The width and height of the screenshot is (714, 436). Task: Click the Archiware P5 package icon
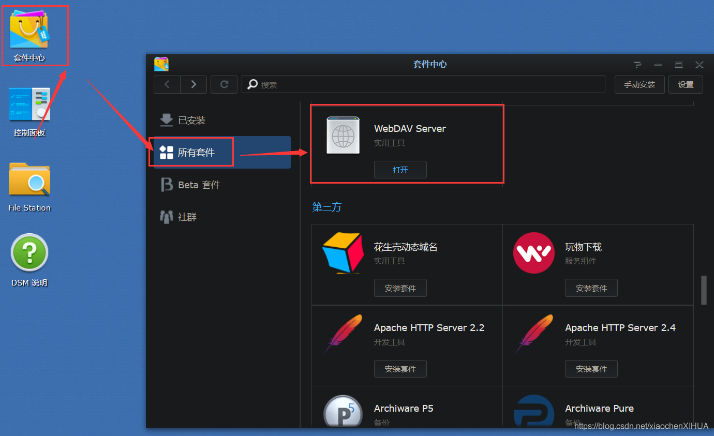coord(343,411)
